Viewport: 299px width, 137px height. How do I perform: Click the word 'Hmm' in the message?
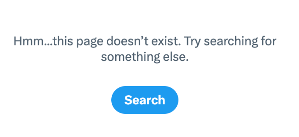(28, 41)
